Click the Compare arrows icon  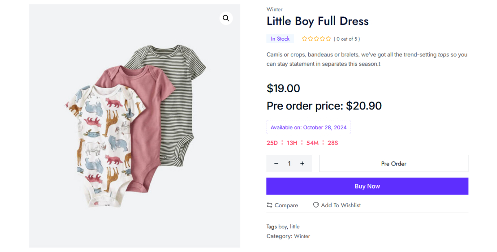tap(269, 205)
